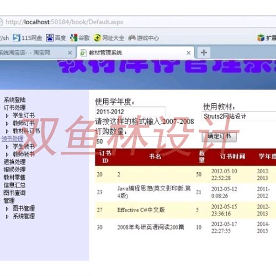The image size is (276, 276).
Task: Select 退换处理 in the sidebar
Action: pos(14,162)
